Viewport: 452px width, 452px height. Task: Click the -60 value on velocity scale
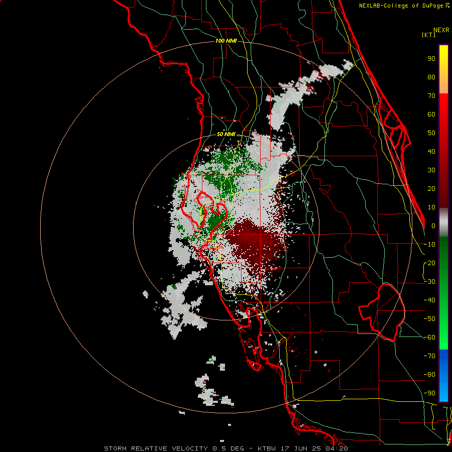click(429, 337)
